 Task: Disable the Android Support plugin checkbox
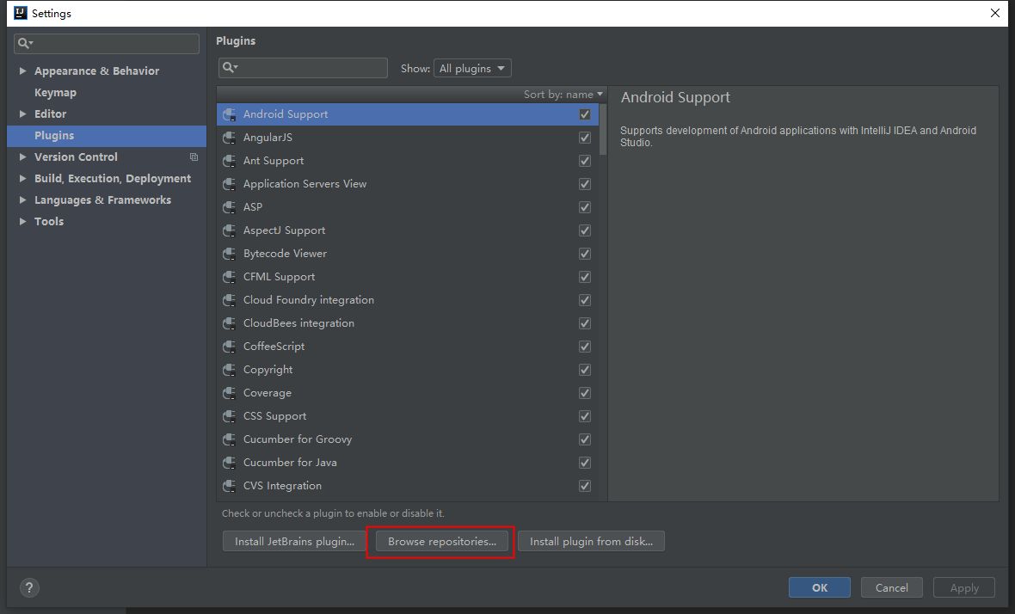click(585, 114)
